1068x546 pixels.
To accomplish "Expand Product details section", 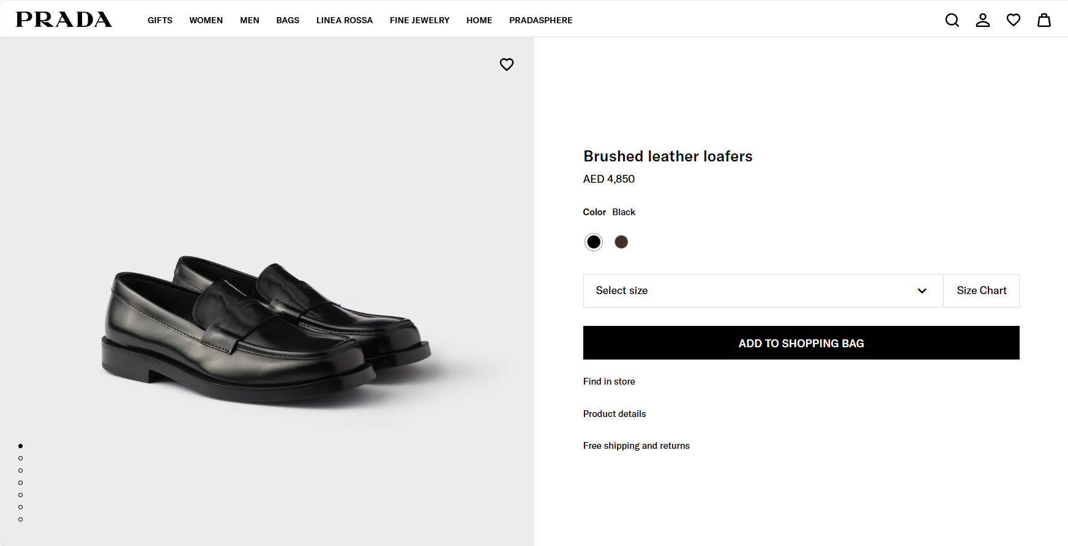I will click(x=614, y=414).
